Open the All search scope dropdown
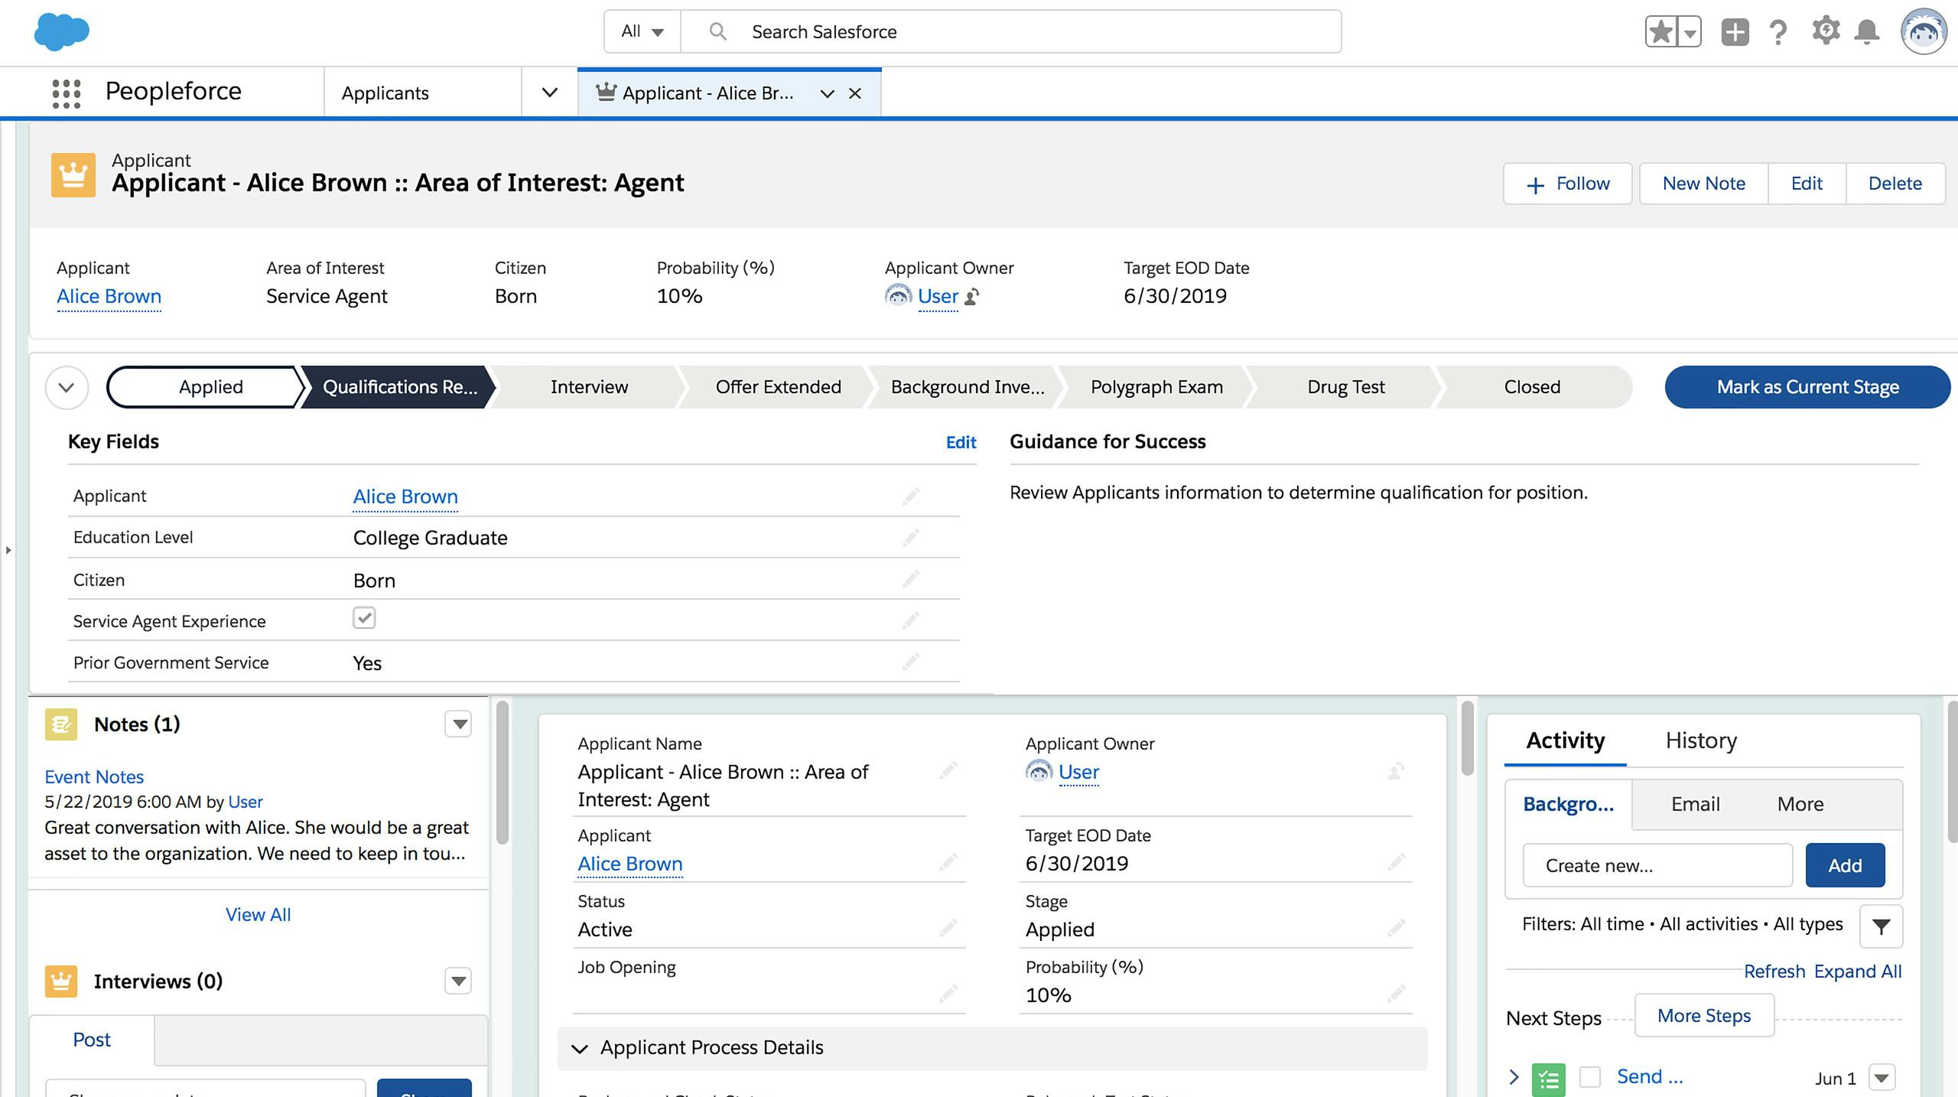Viewport: 1958px width, 1097px height. [x=642, y=31]
